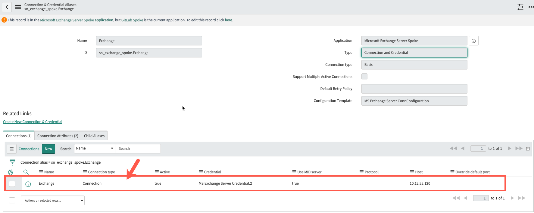Go to previous page in top pagination

(x=463, y=148)
